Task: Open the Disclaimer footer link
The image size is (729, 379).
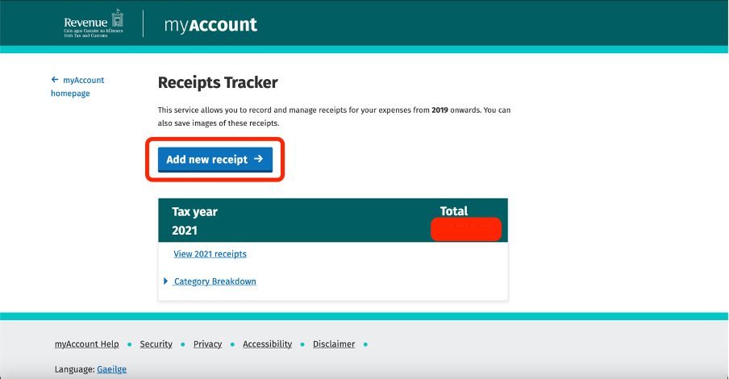Action: [334, 344]
